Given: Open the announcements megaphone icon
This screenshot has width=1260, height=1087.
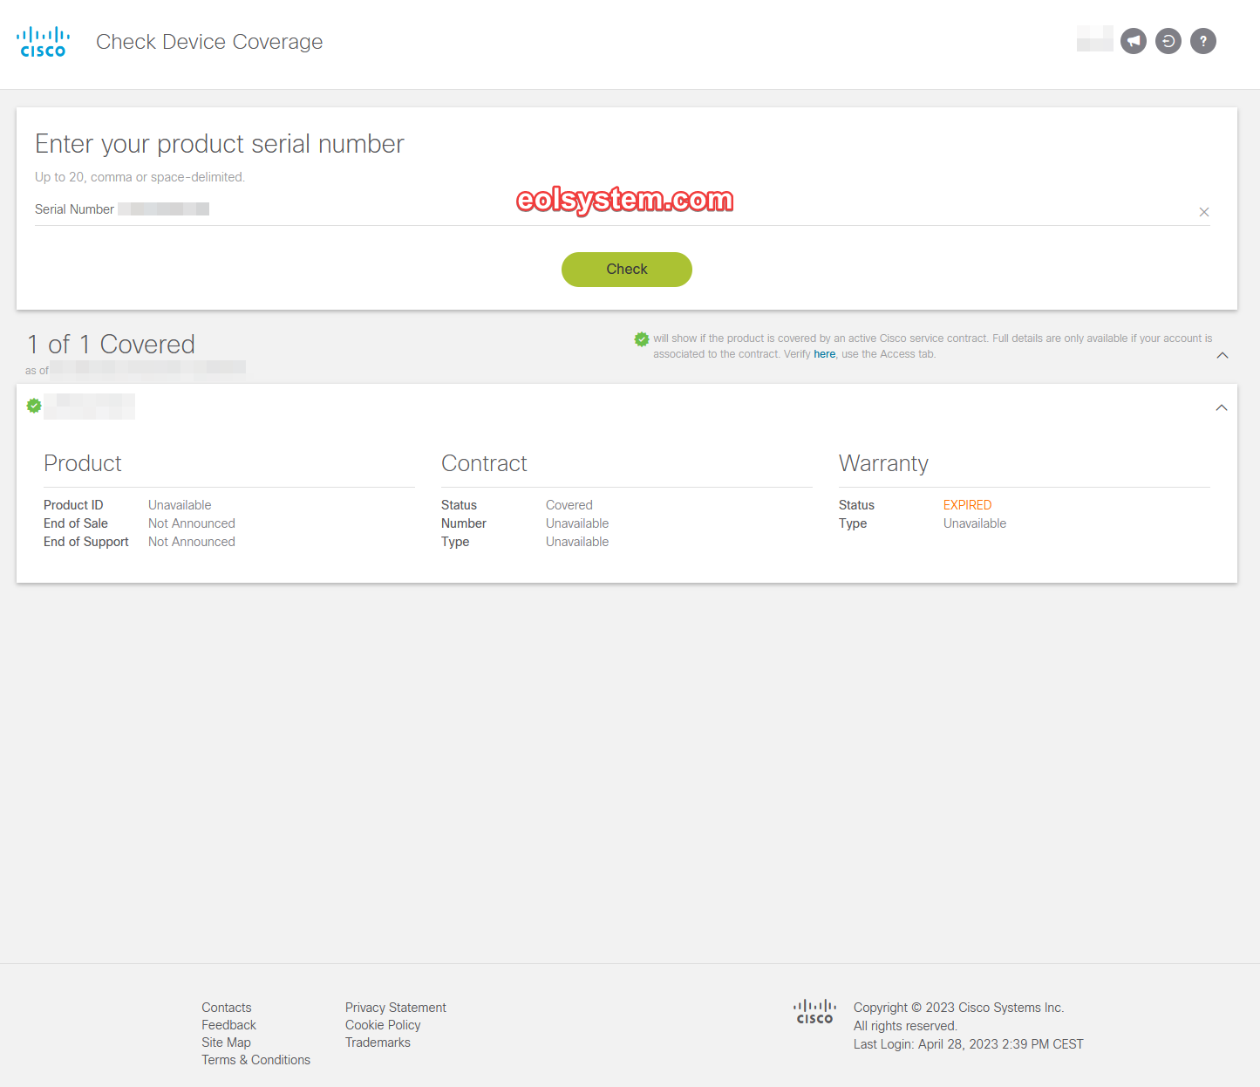Looking at the screenshot, I should (x=1134, y=41).
